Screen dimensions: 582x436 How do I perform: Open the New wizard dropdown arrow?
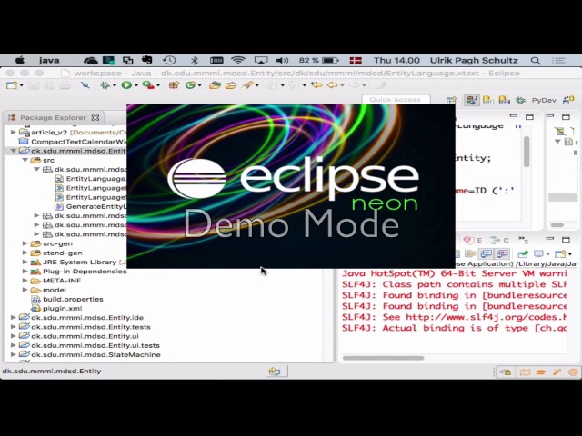[22, 86]
